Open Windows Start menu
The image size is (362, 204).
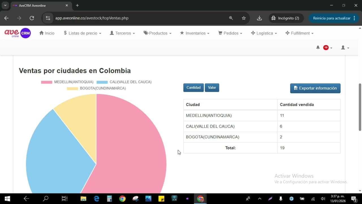point(7,199)
